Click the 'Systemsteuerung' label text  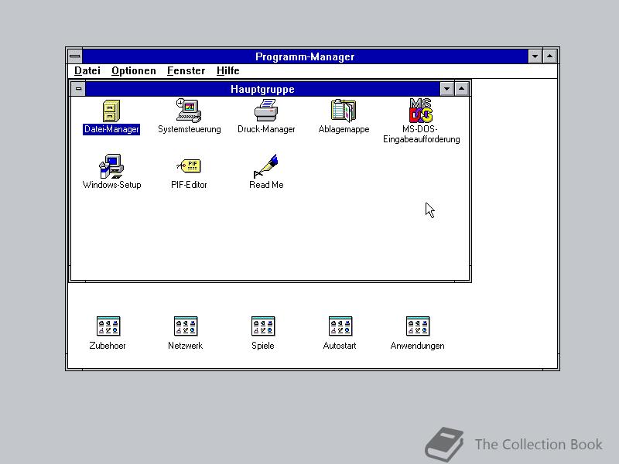(189, 129)
